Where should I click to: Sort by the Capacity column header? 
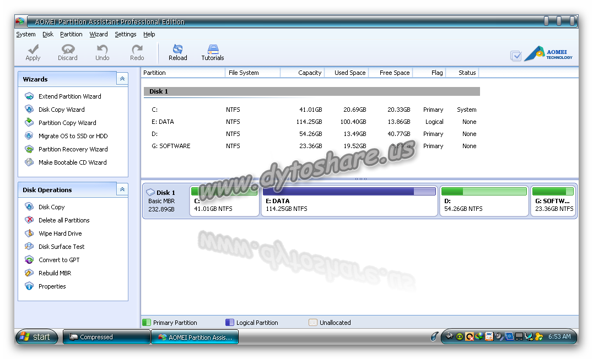[302, 73]
